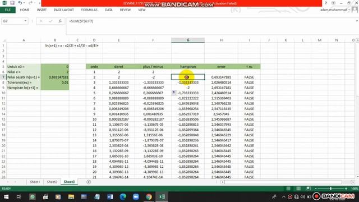The width and height of the screenshot is (359, 202).
Task: Open Word from the taskbar
Action: [110, 197]
